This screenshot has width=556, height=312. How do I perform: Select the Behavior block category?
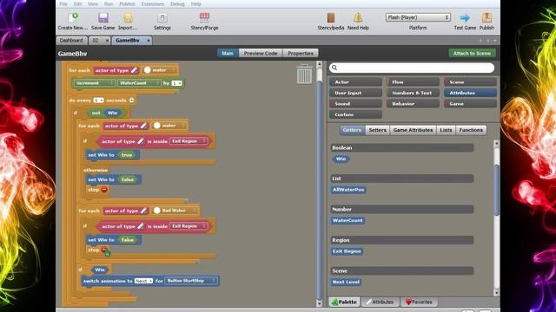(414, 104)
